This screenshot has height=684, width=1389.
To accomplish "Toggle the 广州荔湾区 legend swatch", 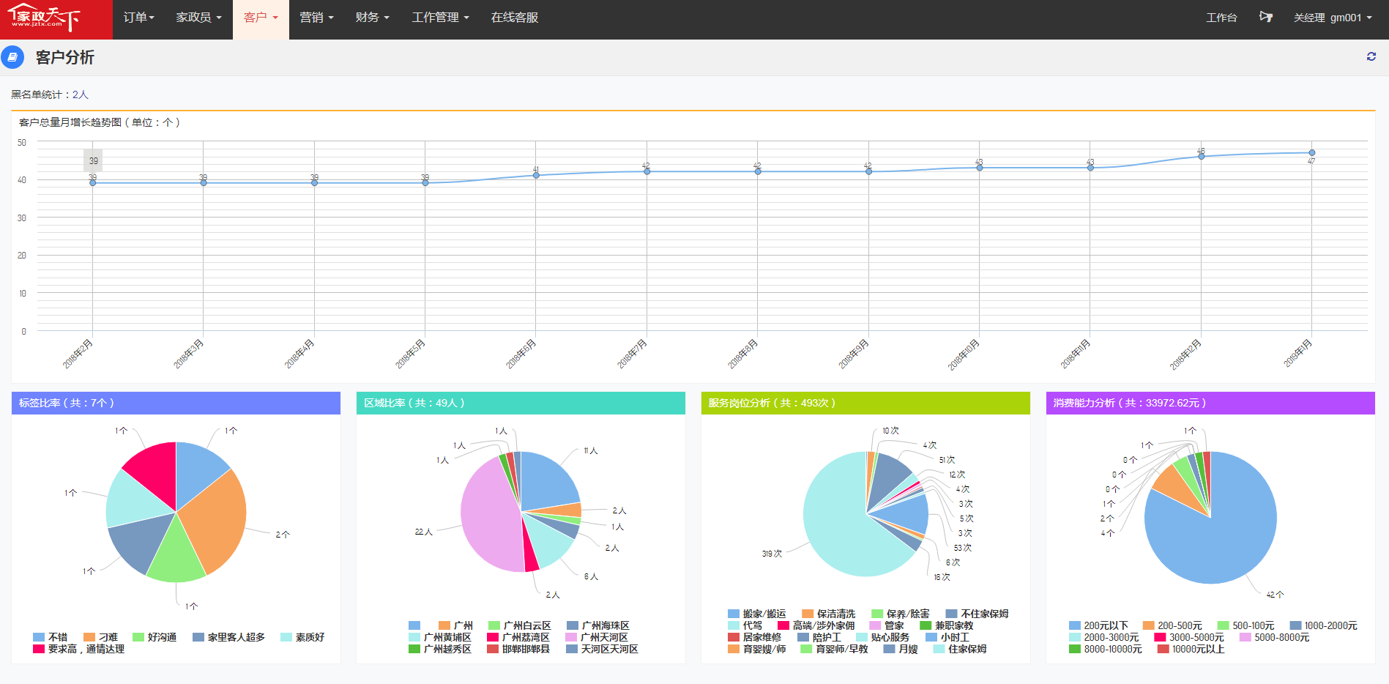I will tap(493, 637).
